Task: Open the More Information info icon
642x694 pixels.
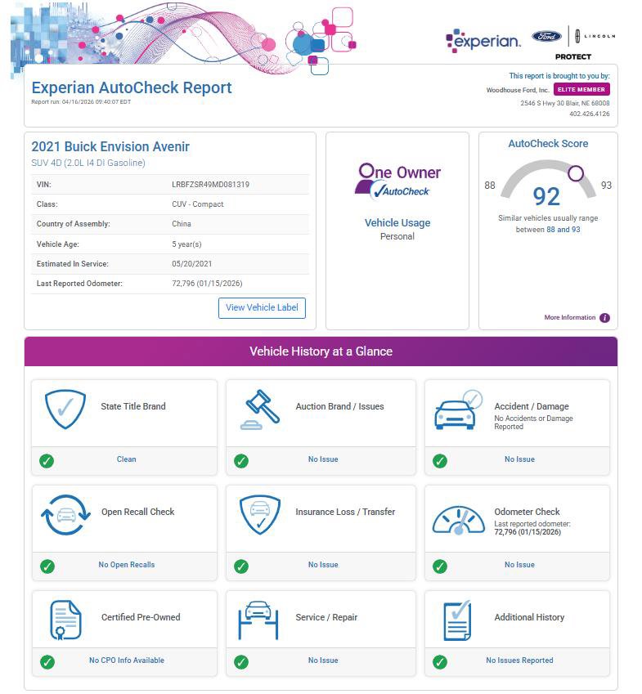Action: coord(604,318)
